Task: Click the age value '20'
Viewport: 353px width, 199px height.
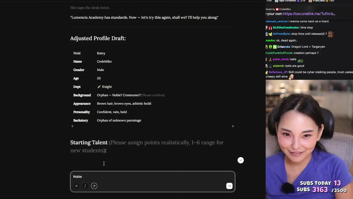Action: tap(99, 78)
